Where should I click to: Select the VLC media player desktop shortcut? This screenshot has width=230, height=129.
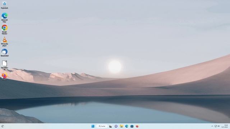(5, 42)
